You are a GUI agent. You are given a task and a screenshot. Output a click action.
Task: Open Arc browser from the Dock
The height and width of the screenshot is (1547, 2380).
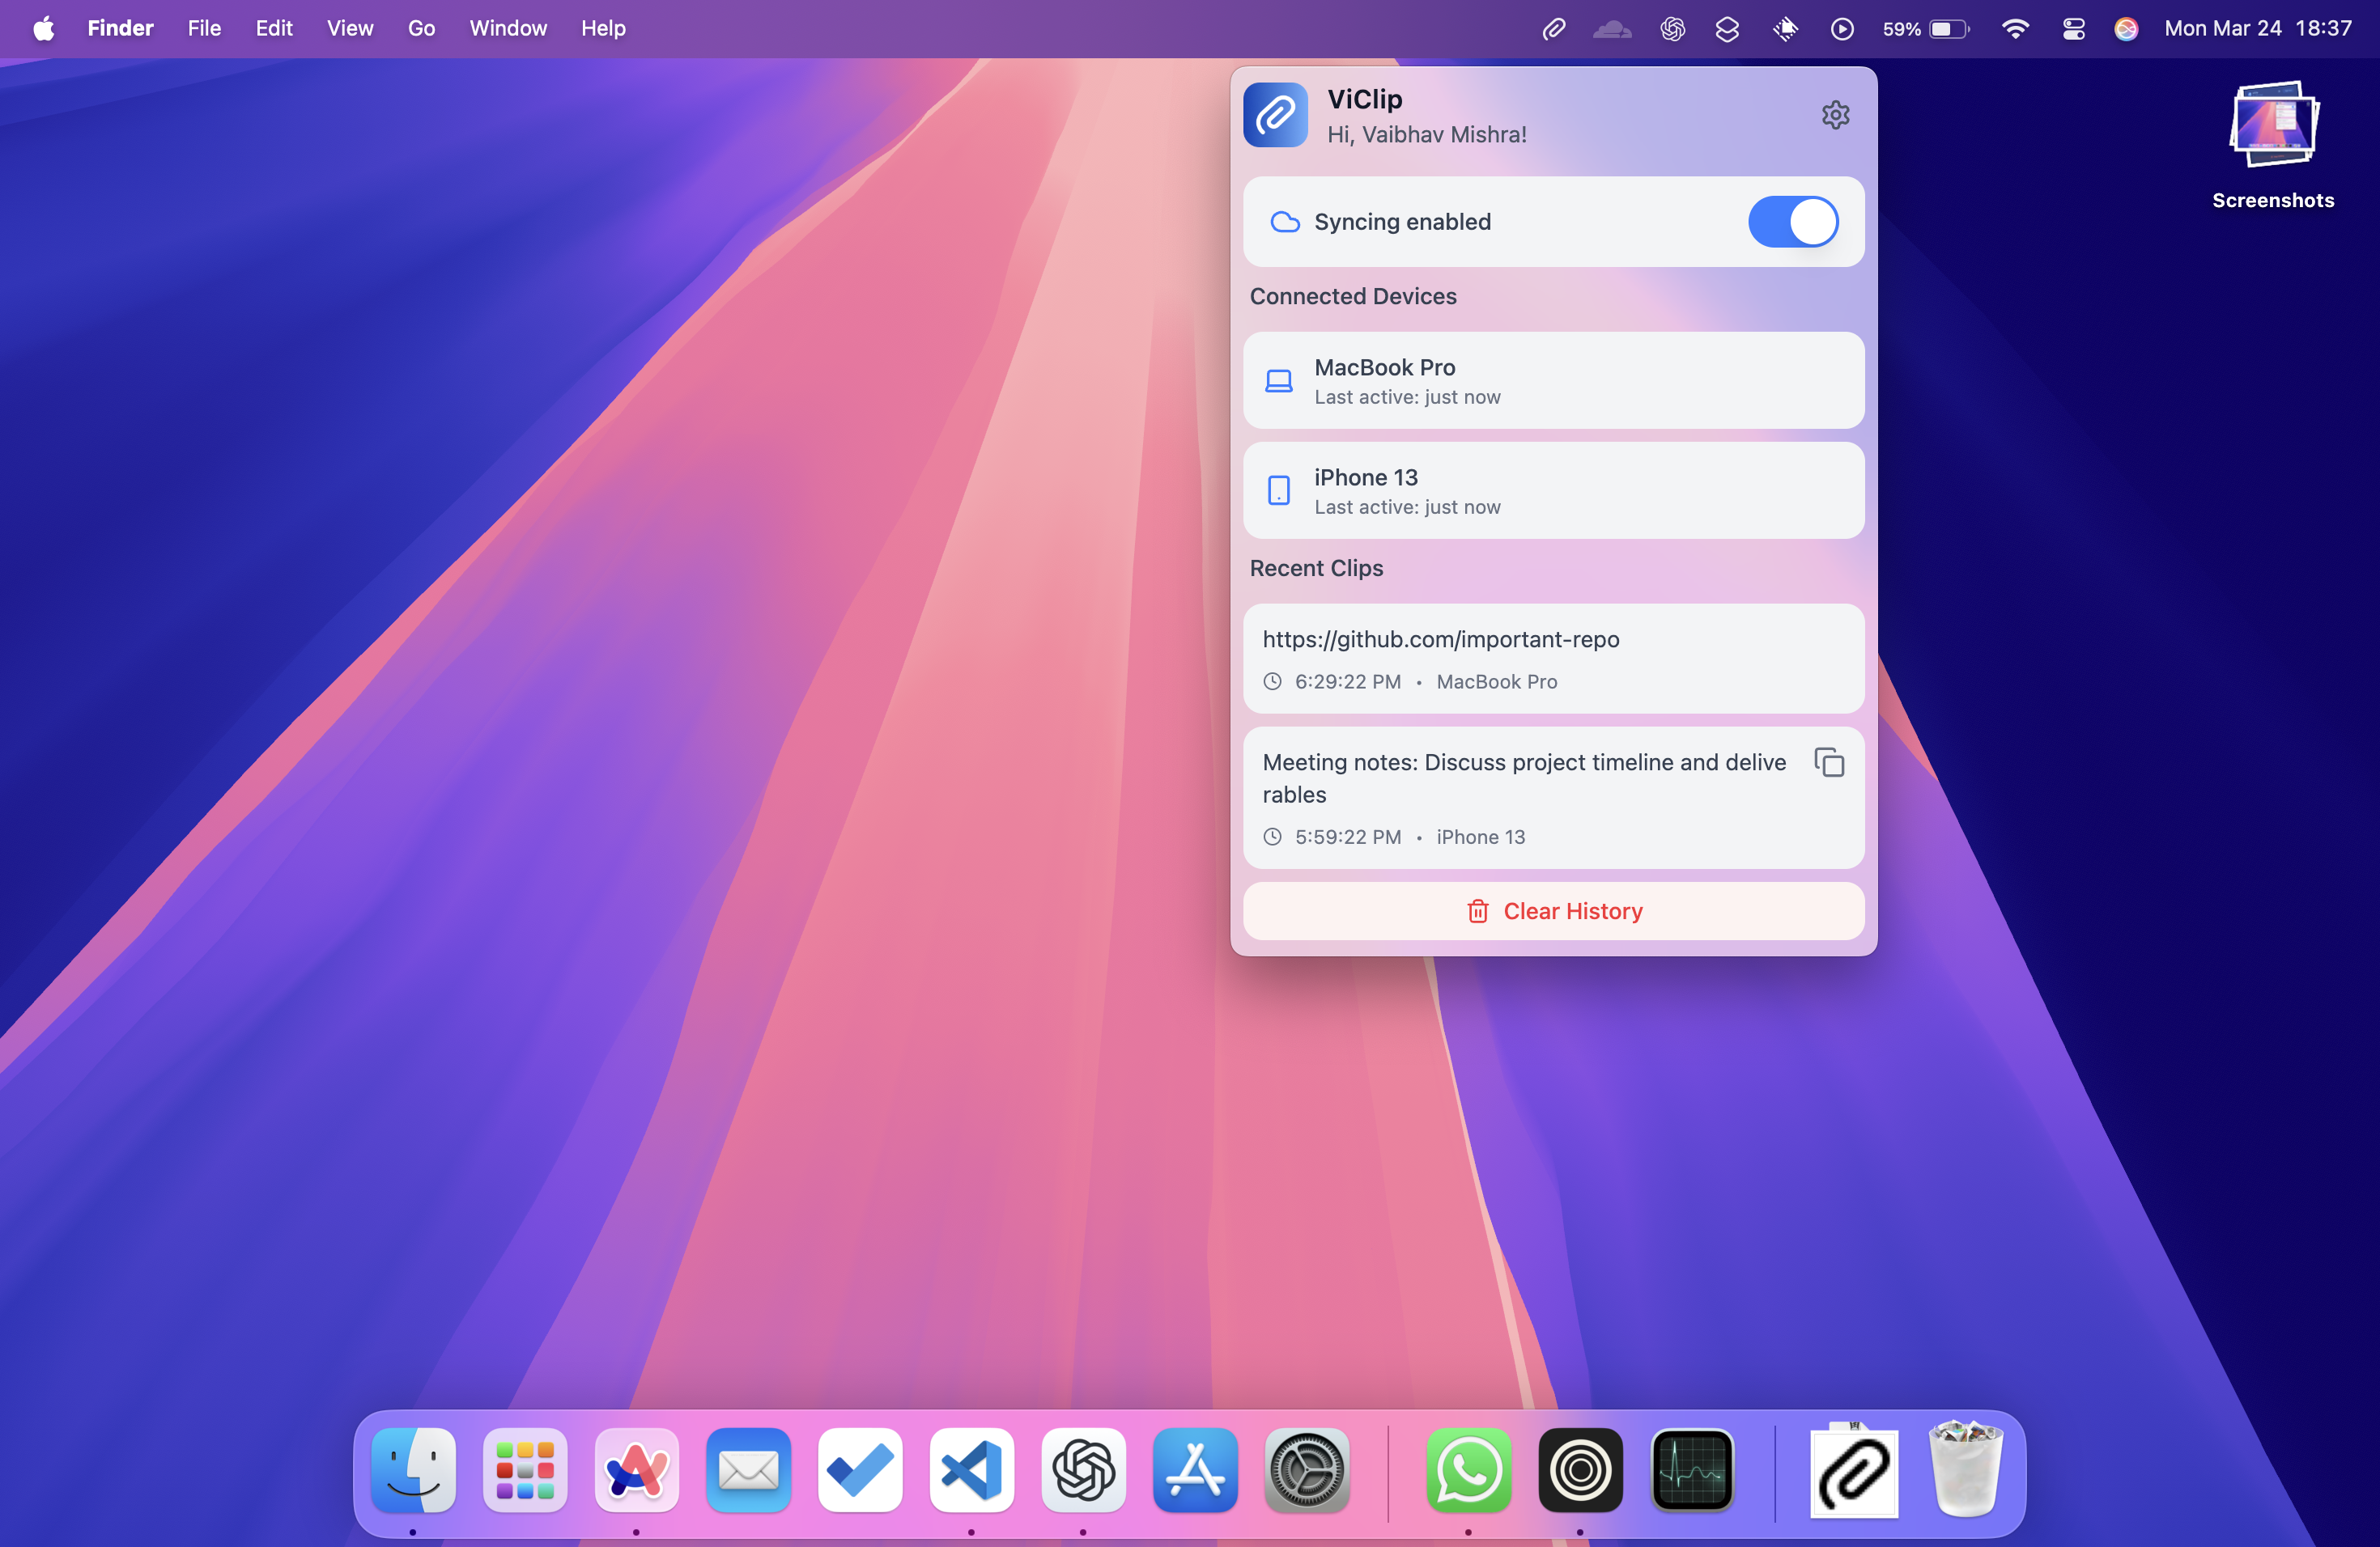pos(636,1470)
